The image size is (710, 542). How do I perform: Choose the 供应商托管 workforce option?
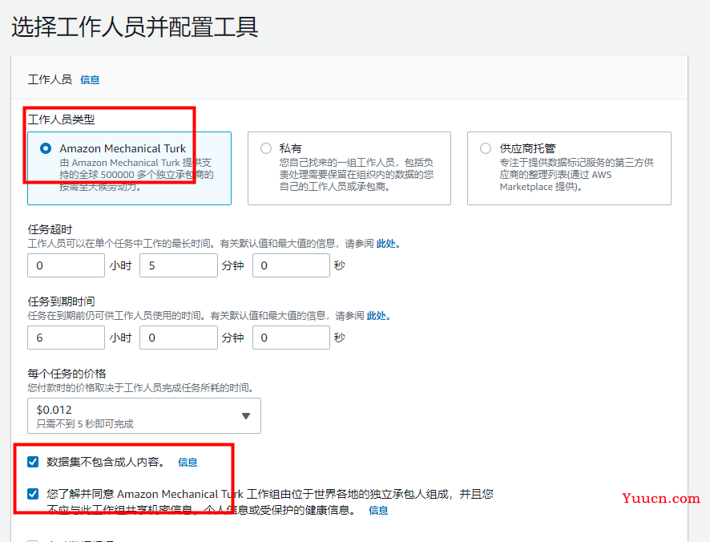(x=486, y=148)
